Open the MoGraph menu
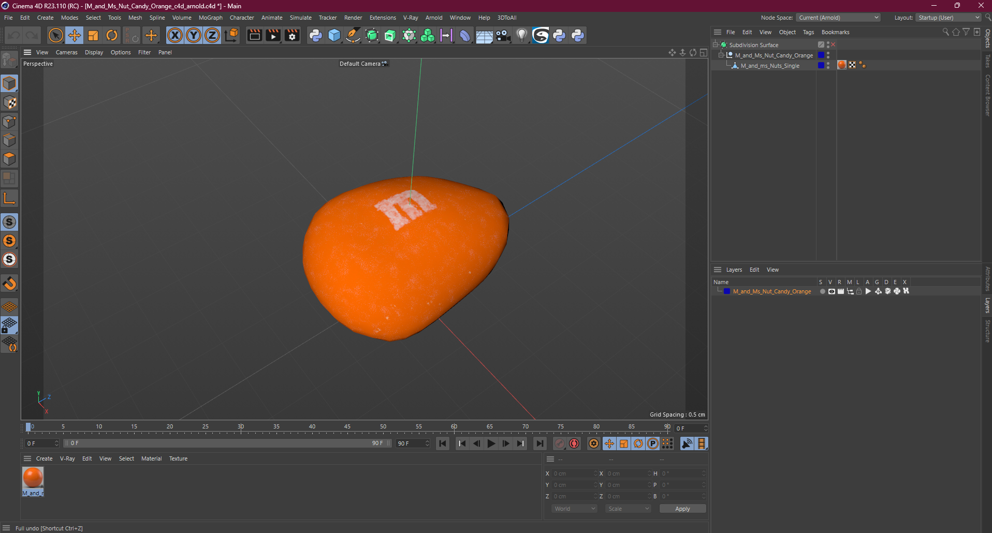The height and width of the screenshot is (533, 992). click(211, 18)
